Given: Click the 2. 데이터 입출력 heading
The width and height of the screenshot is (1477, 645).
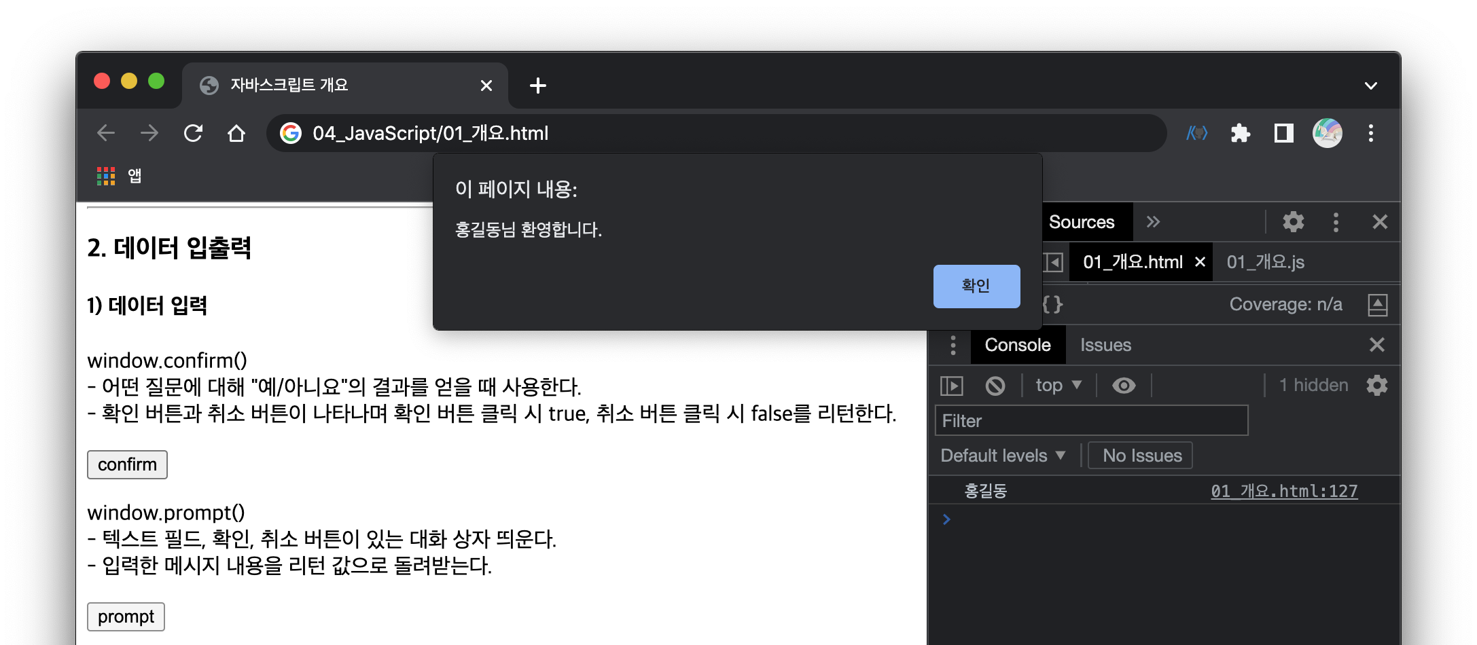Looking at the screenshot, I should click(x=169, y=248).
